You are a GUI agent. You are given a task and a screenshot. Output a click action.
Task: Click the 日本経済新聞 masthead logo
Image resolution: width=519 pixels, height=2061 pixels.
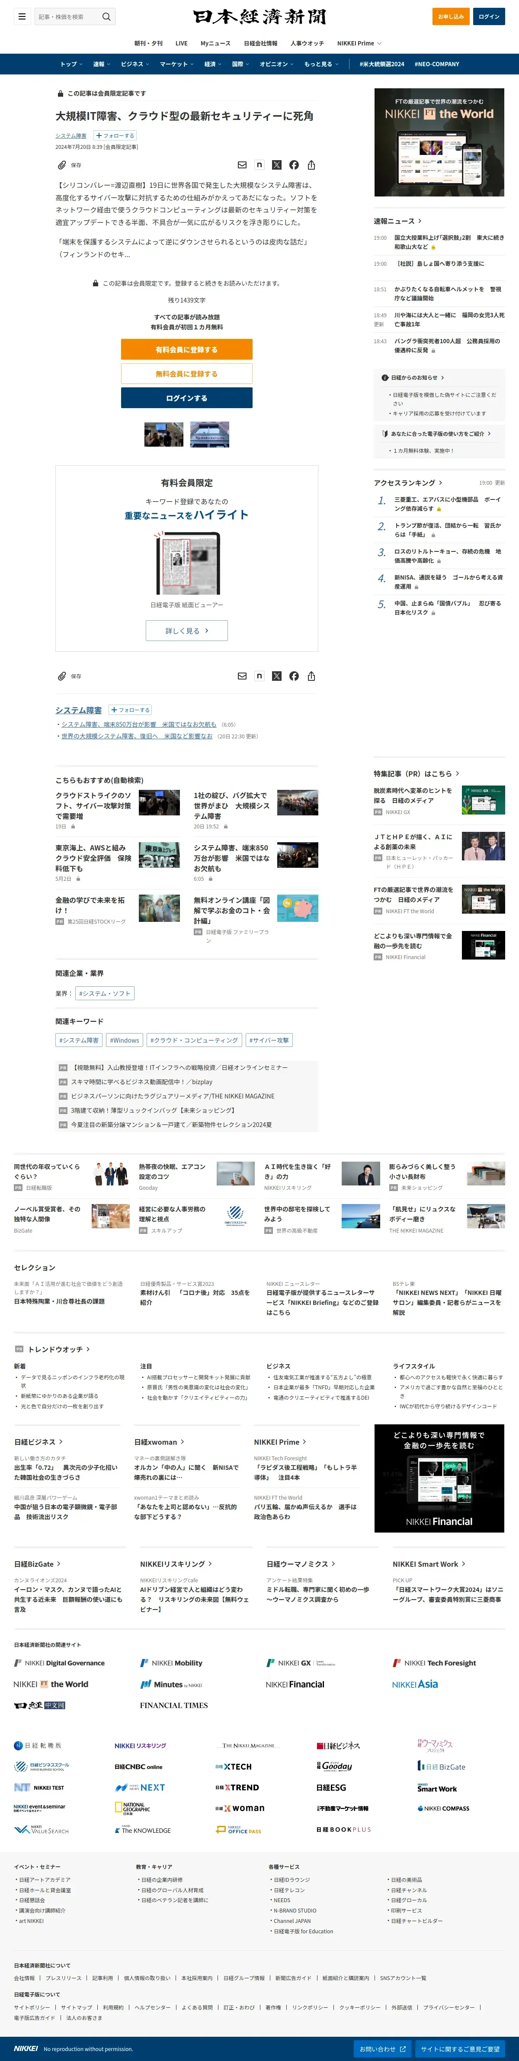pyautogui.click(x=259, y=16)
